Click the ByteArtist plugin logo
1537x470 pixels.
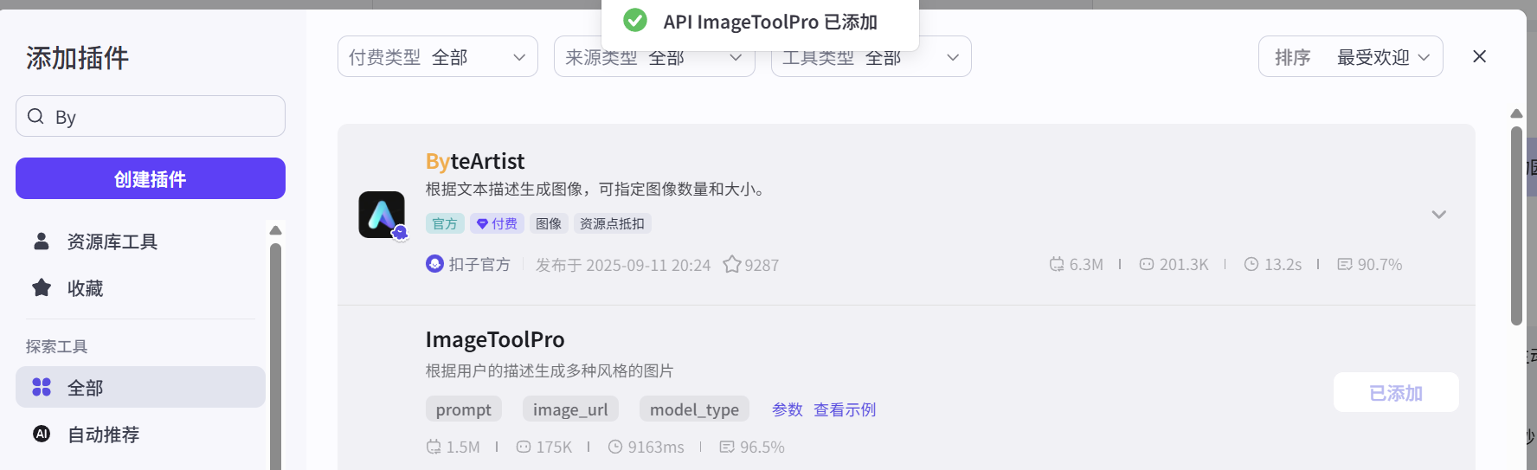click(382, 215)
